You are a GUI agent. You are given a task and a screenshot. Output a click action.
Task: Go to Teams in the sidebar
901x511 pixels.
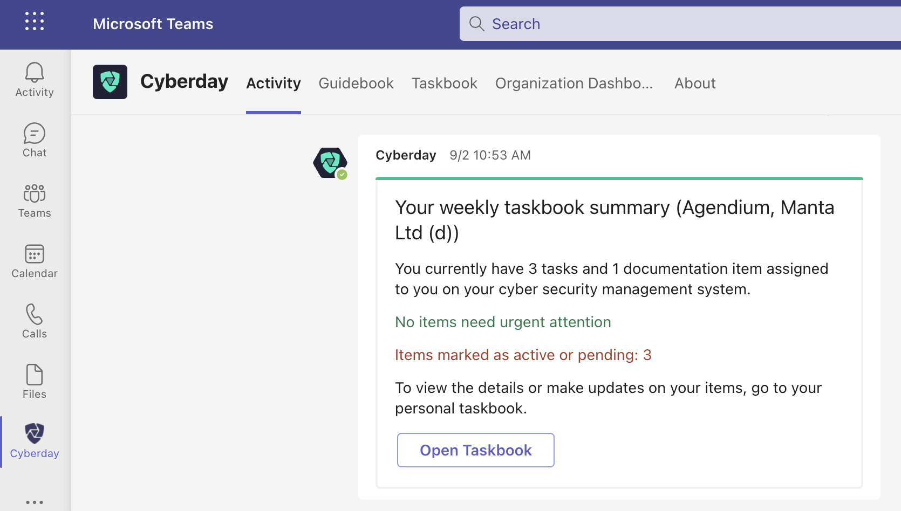point(35,201)
